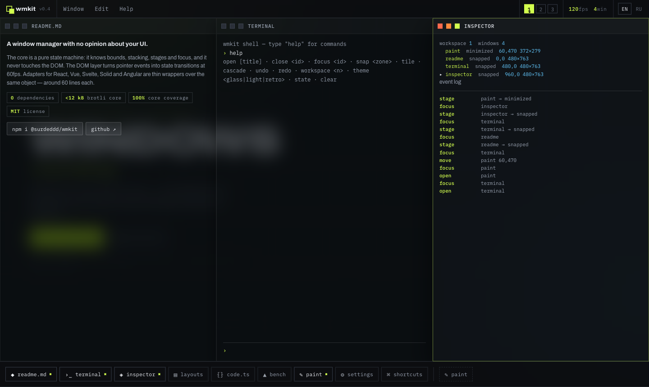649x387 pixels.
Task: Open the Edit menu
Action: tap(101, 9)
